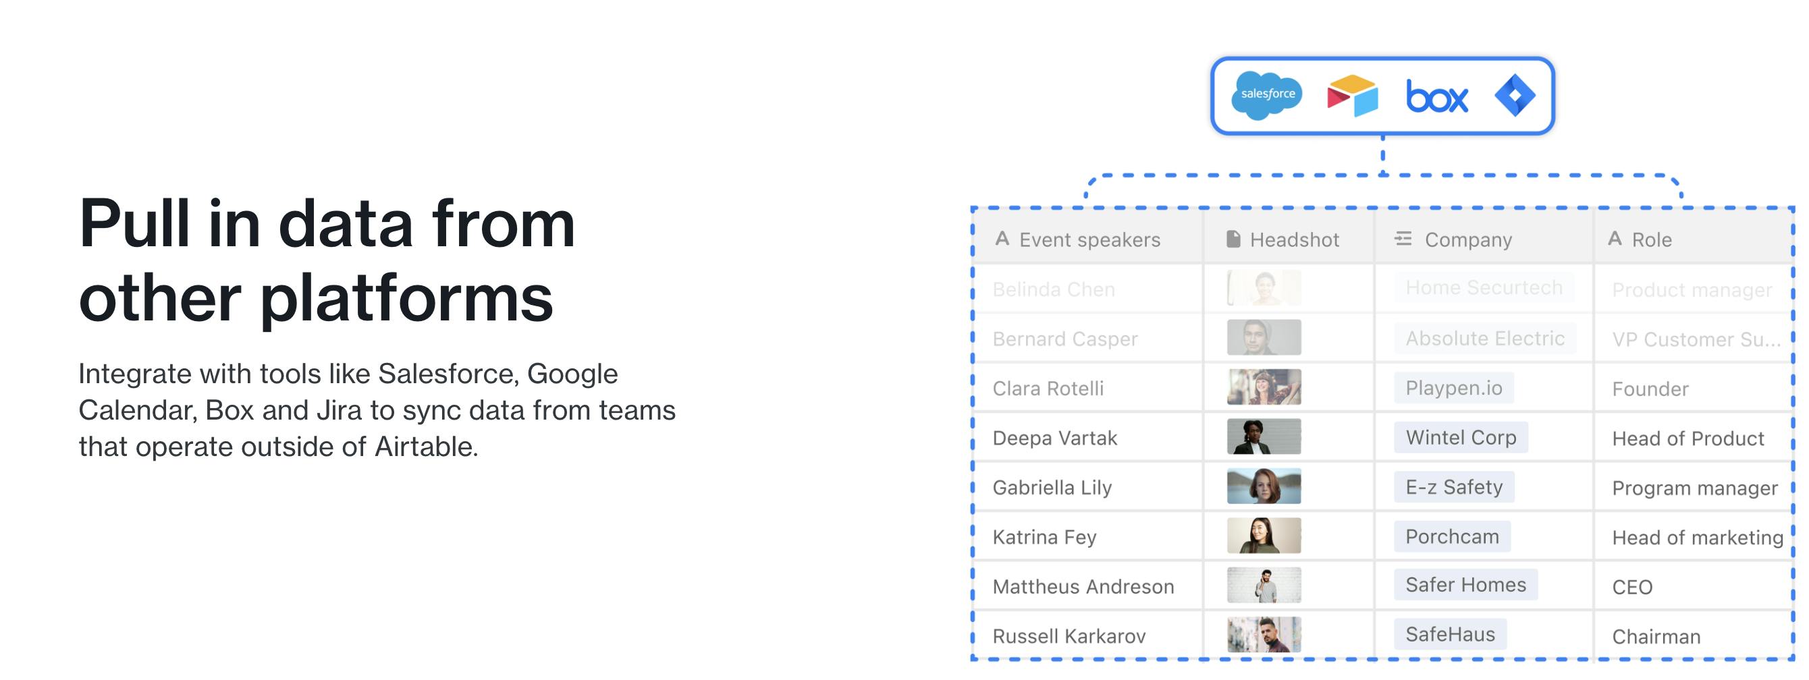Click the Gabriella Lily name cell

pyautogui.click(x=1052, y=487)
